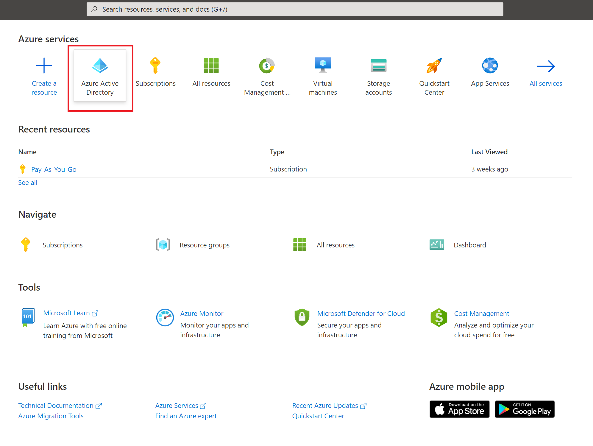Open App Services globe icon
593x446 pixels.
click(490, 66)
